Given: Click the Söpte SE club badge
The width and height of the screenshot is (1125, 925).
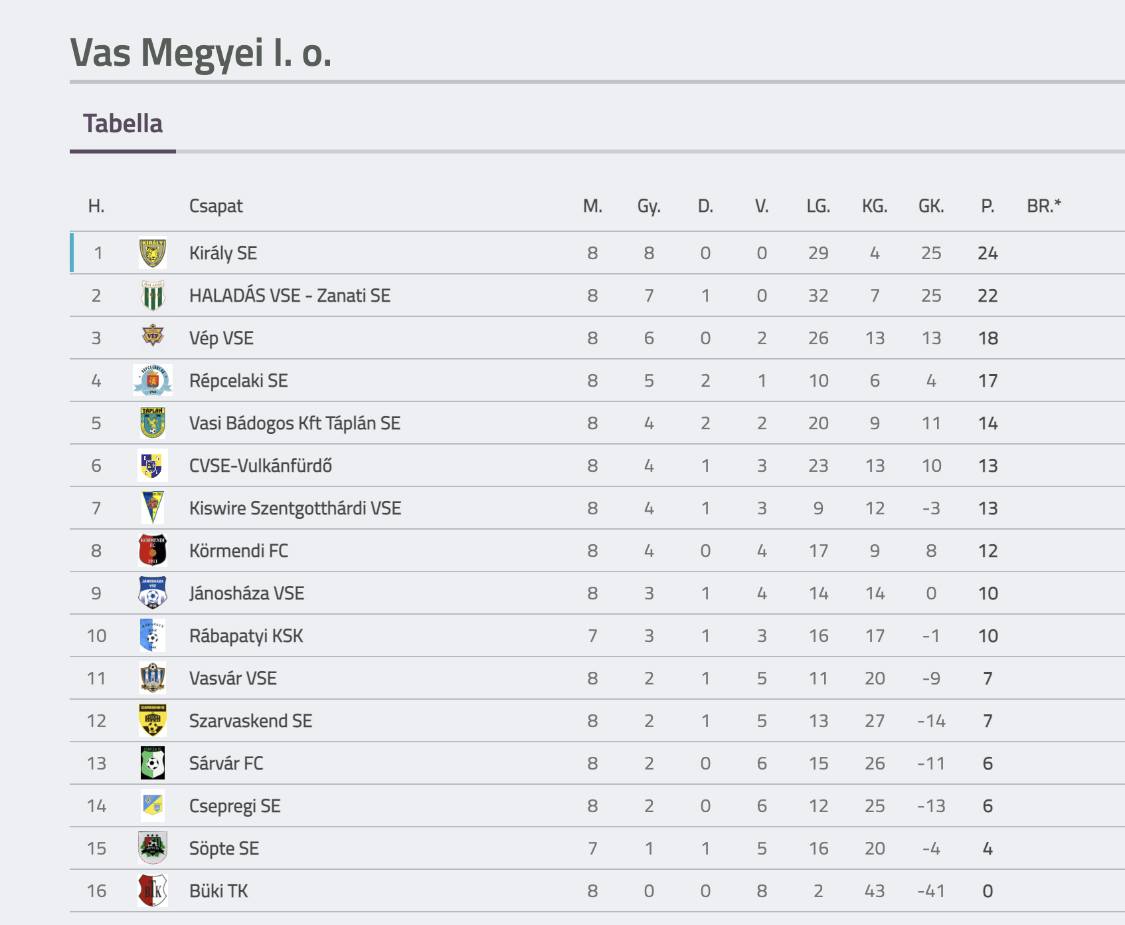Looking at the screenshot, I should (x=153, y=848).
